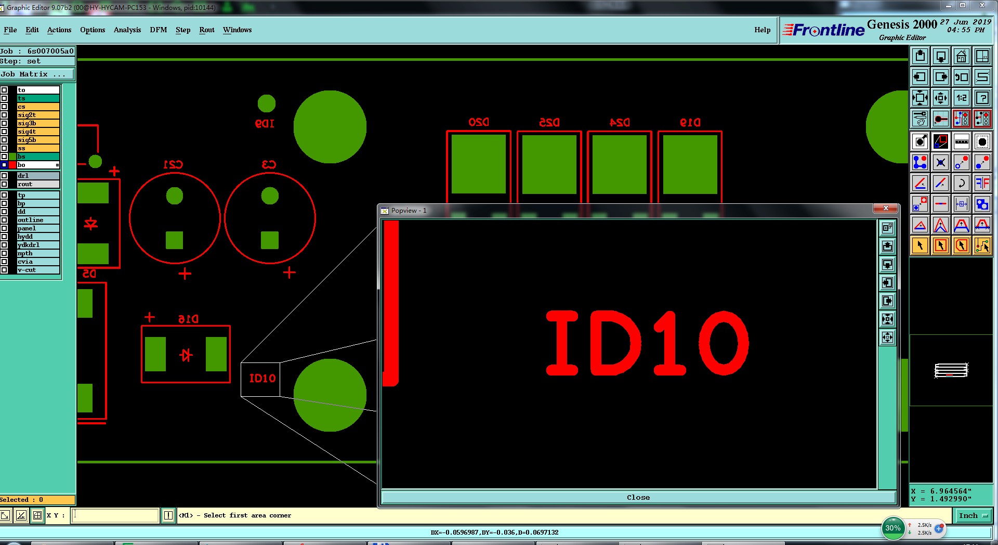Click the connected blue dots line icon
The image size is (998, 545).
[920, 162]
